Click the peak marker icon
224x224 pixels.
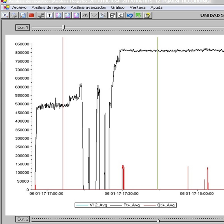pyautogui.click(x=85, y=15)
